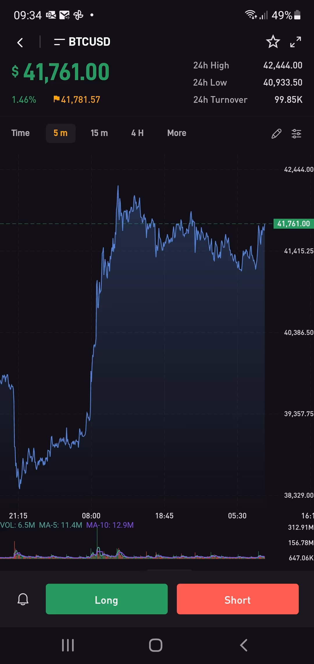
Task: Go to the Android home screen
Action: [x=156, y=645]
